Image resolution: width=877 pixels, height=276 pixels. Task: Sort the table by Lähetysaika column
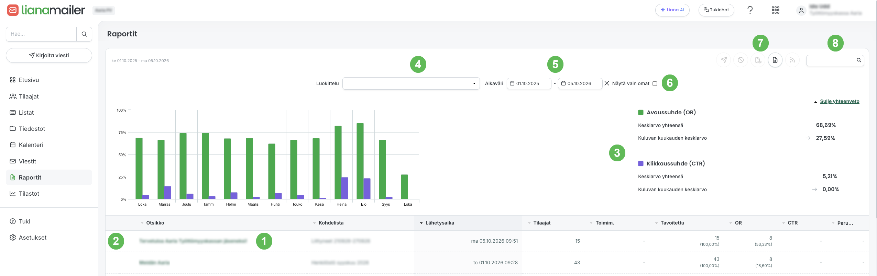click(x=439, y=223)
